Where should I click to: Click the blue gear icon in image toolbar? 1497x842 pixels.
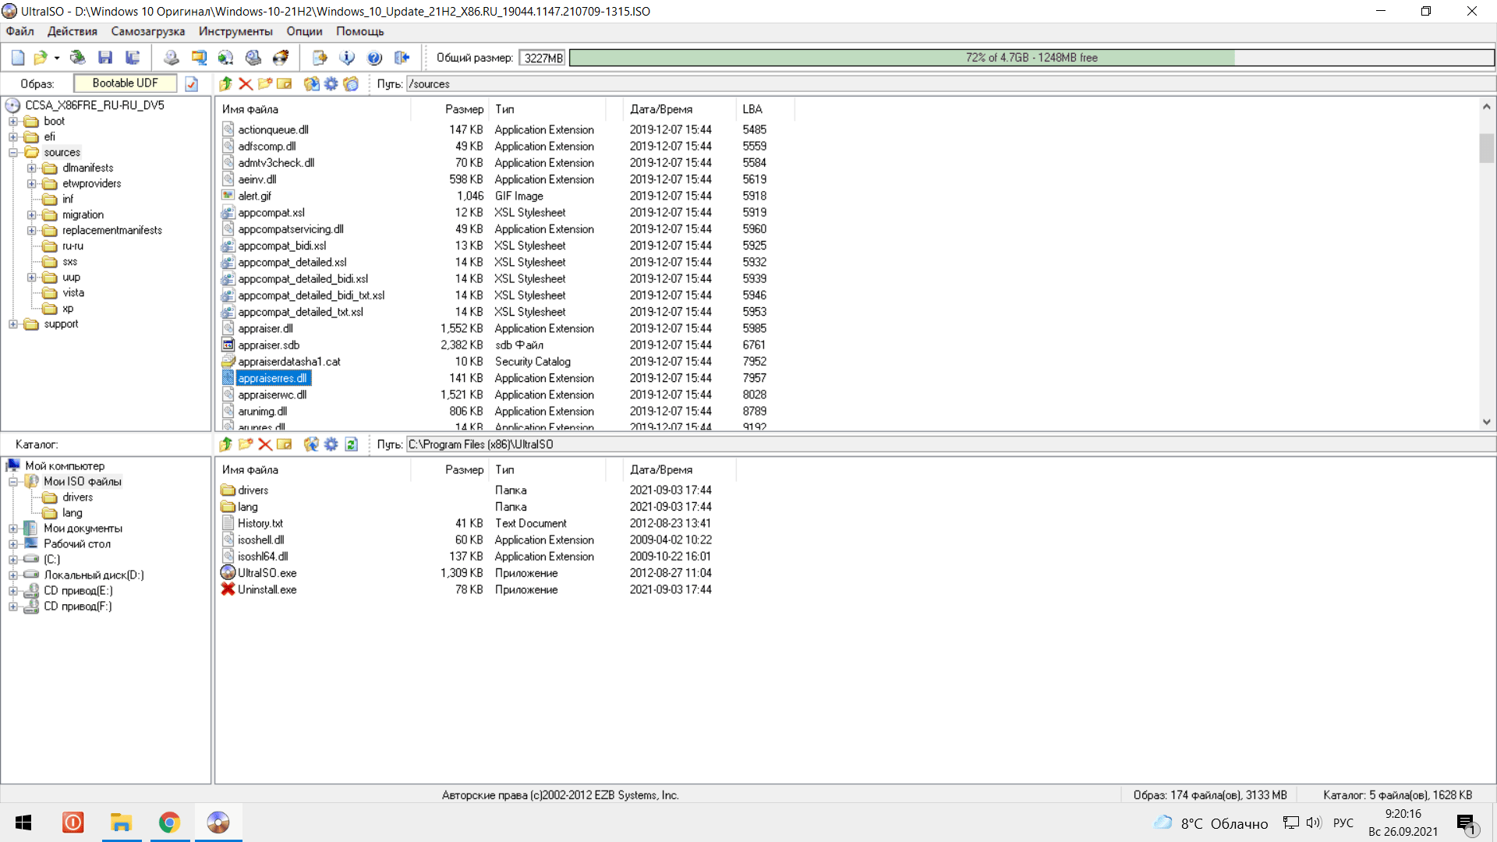[331, 83]
